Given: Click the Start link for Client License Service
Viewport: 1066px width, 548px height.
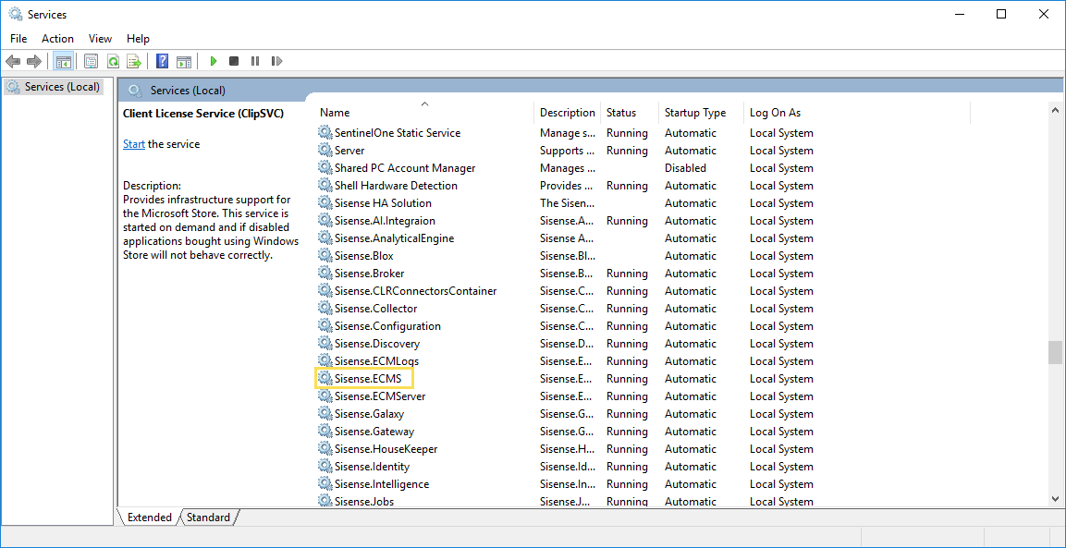Looking at the screenshot, I should 134,144.
